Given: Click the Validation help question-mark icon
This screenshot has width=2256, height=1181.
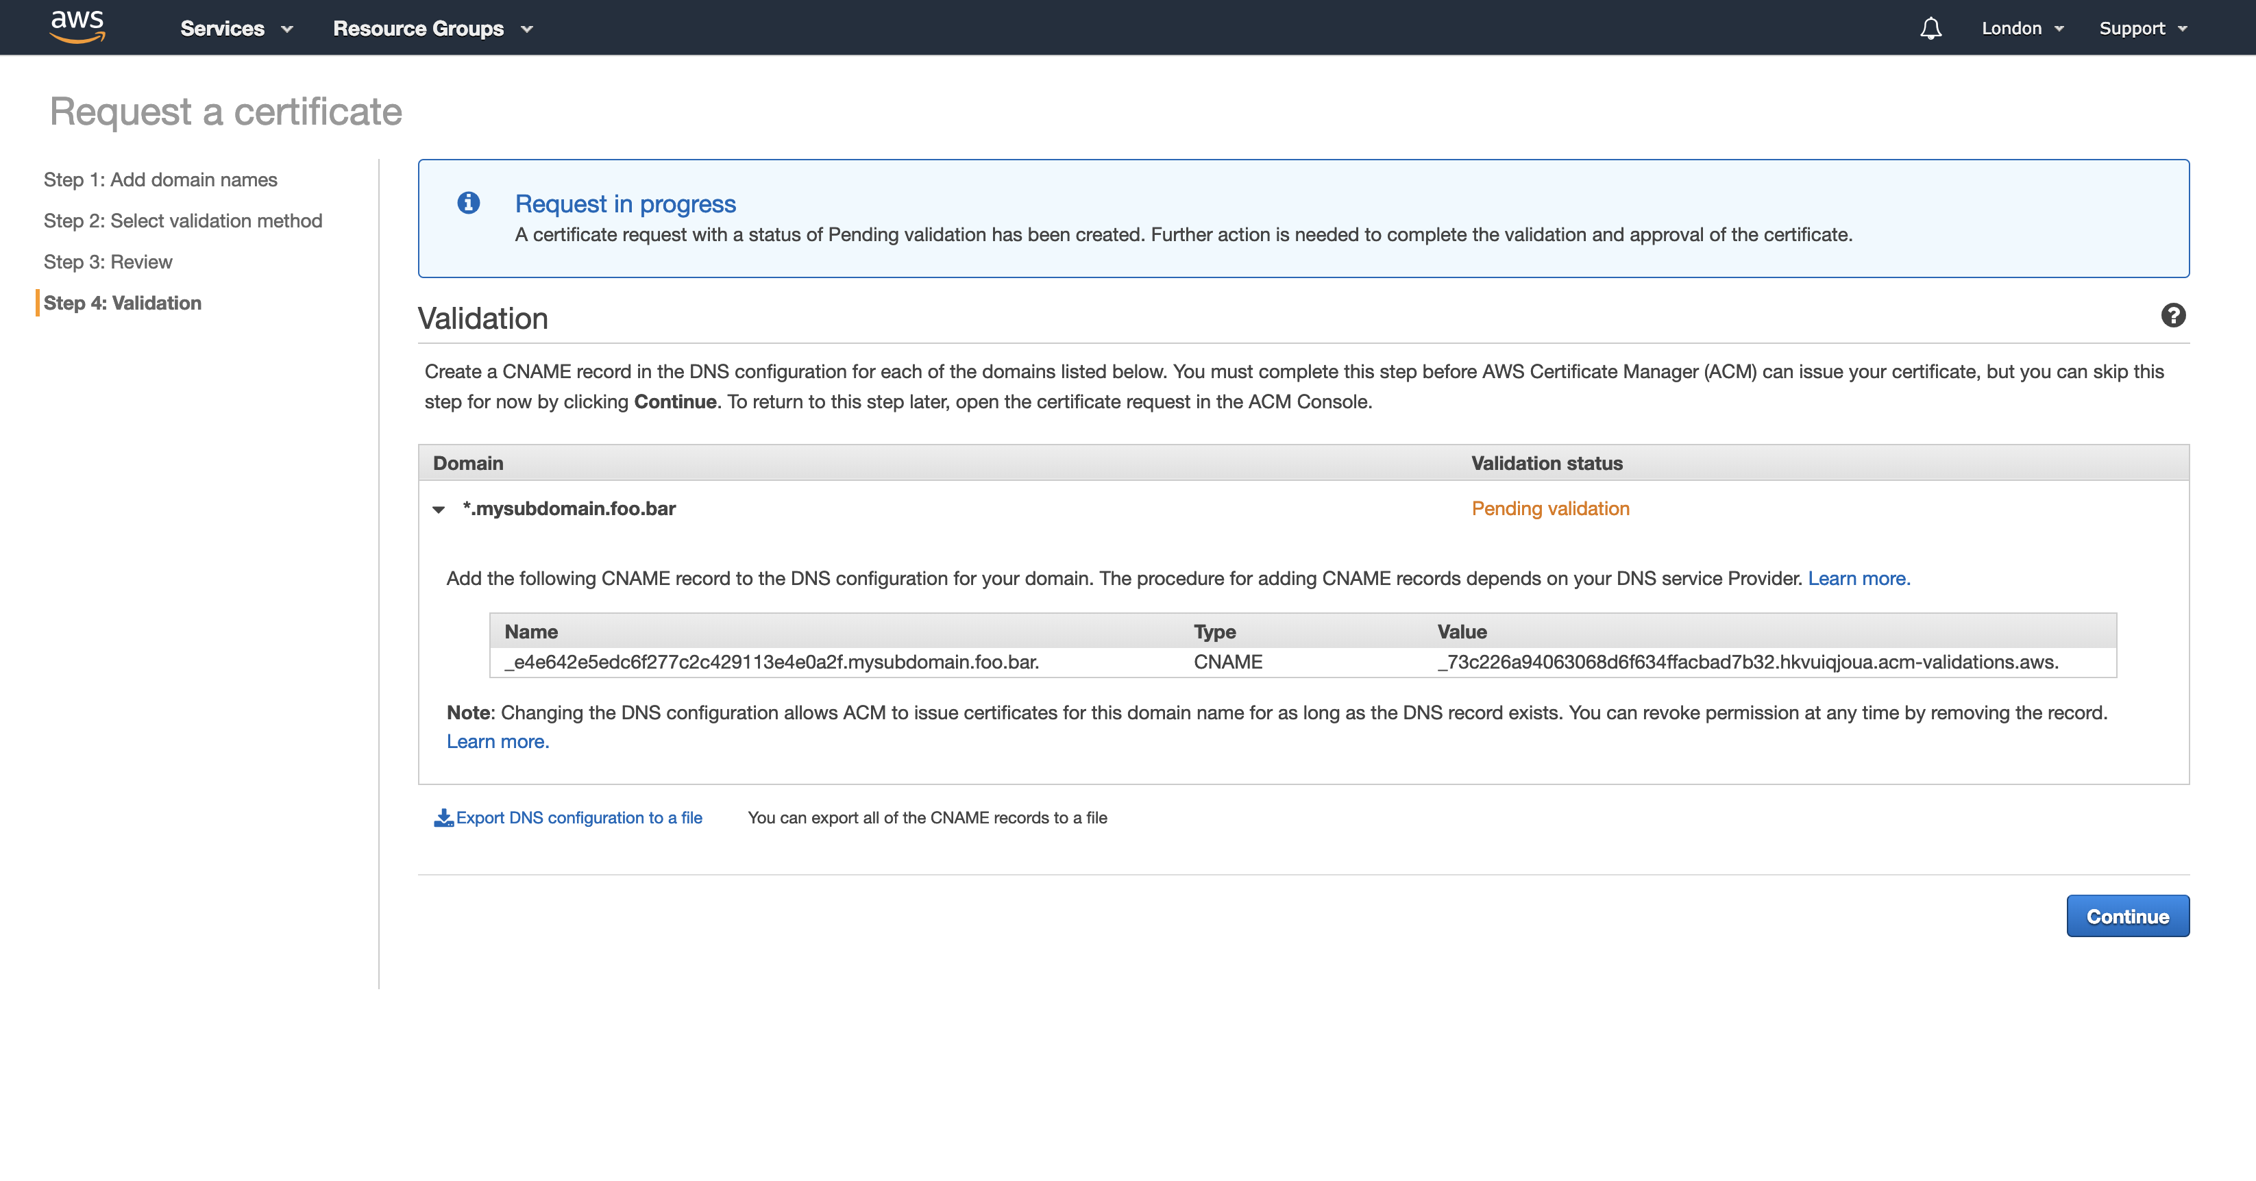Looking at the screenshot, I should pos(2172,315).
